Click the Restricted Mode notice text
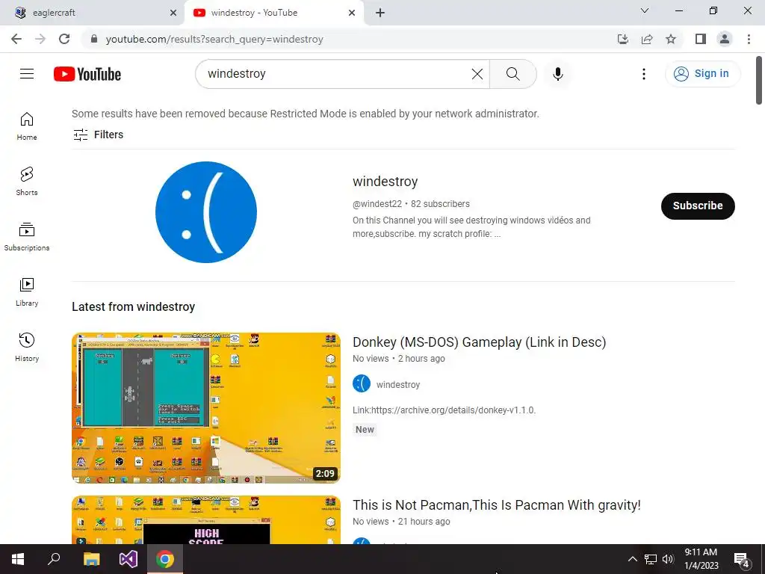Viewport: 765px width, 574px height. coord(306,114)
